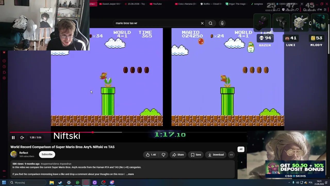Image resolution: width=330 pixels, height=186 pixels.
Task: Open Steam from the taskbar
Action: [60, 183]
